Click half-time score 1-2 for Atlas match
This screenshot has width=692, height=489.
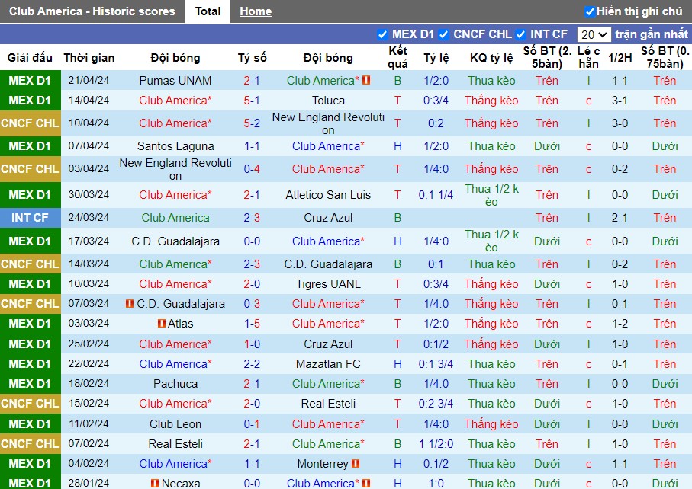coord(620,324)
